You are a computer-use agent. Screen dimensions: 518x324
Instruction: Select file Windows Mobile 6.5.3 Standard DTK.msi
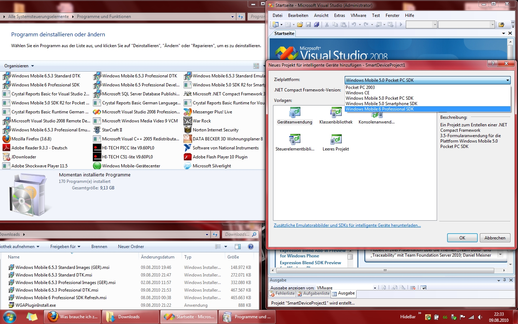(x=54, y=275)
